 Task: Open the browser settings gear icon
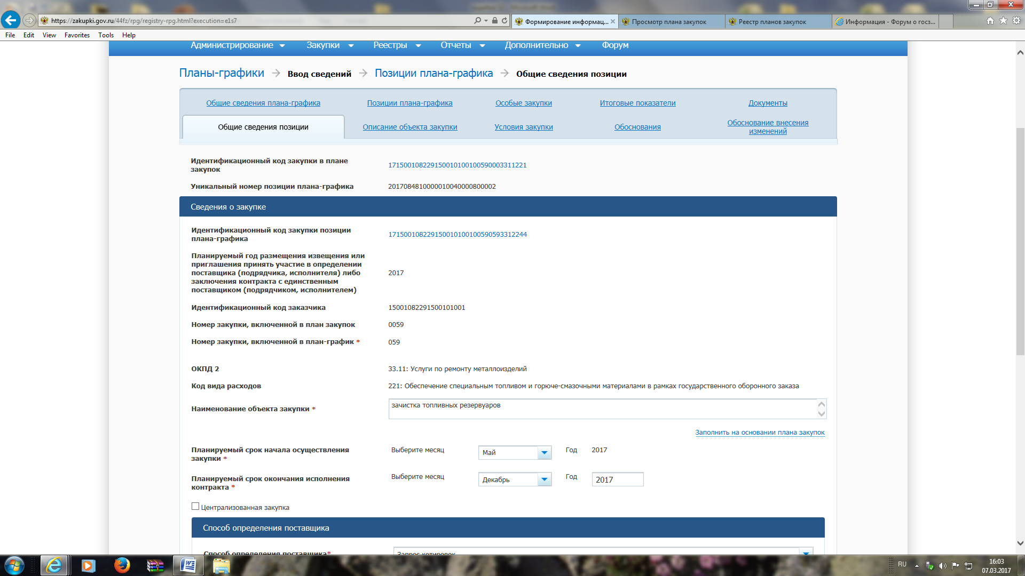[1016, 21]
